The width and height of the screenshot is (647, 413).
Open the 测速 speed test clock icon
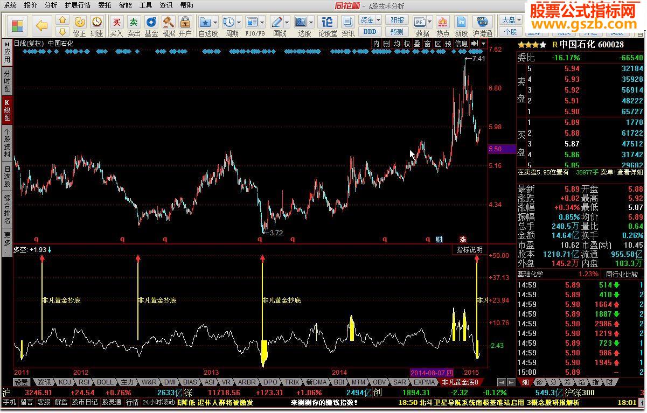click(97, 22)
